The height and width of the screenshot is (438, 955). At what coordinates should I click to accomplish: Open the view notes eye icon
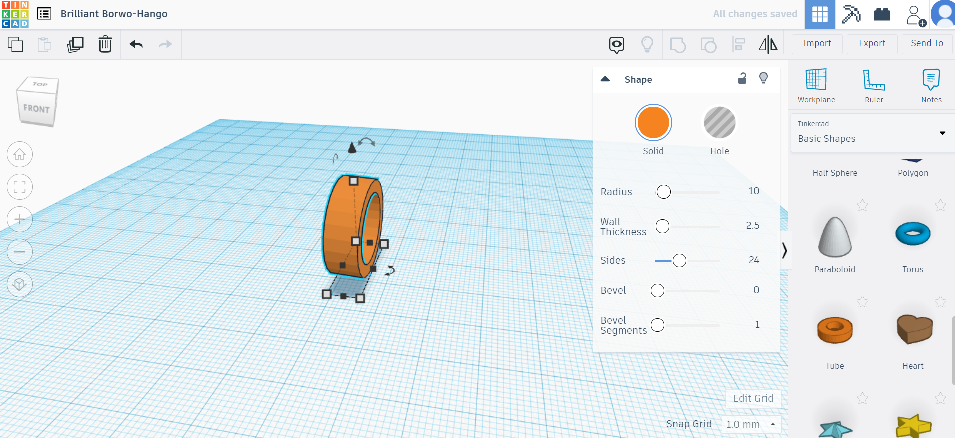[617, 45]
